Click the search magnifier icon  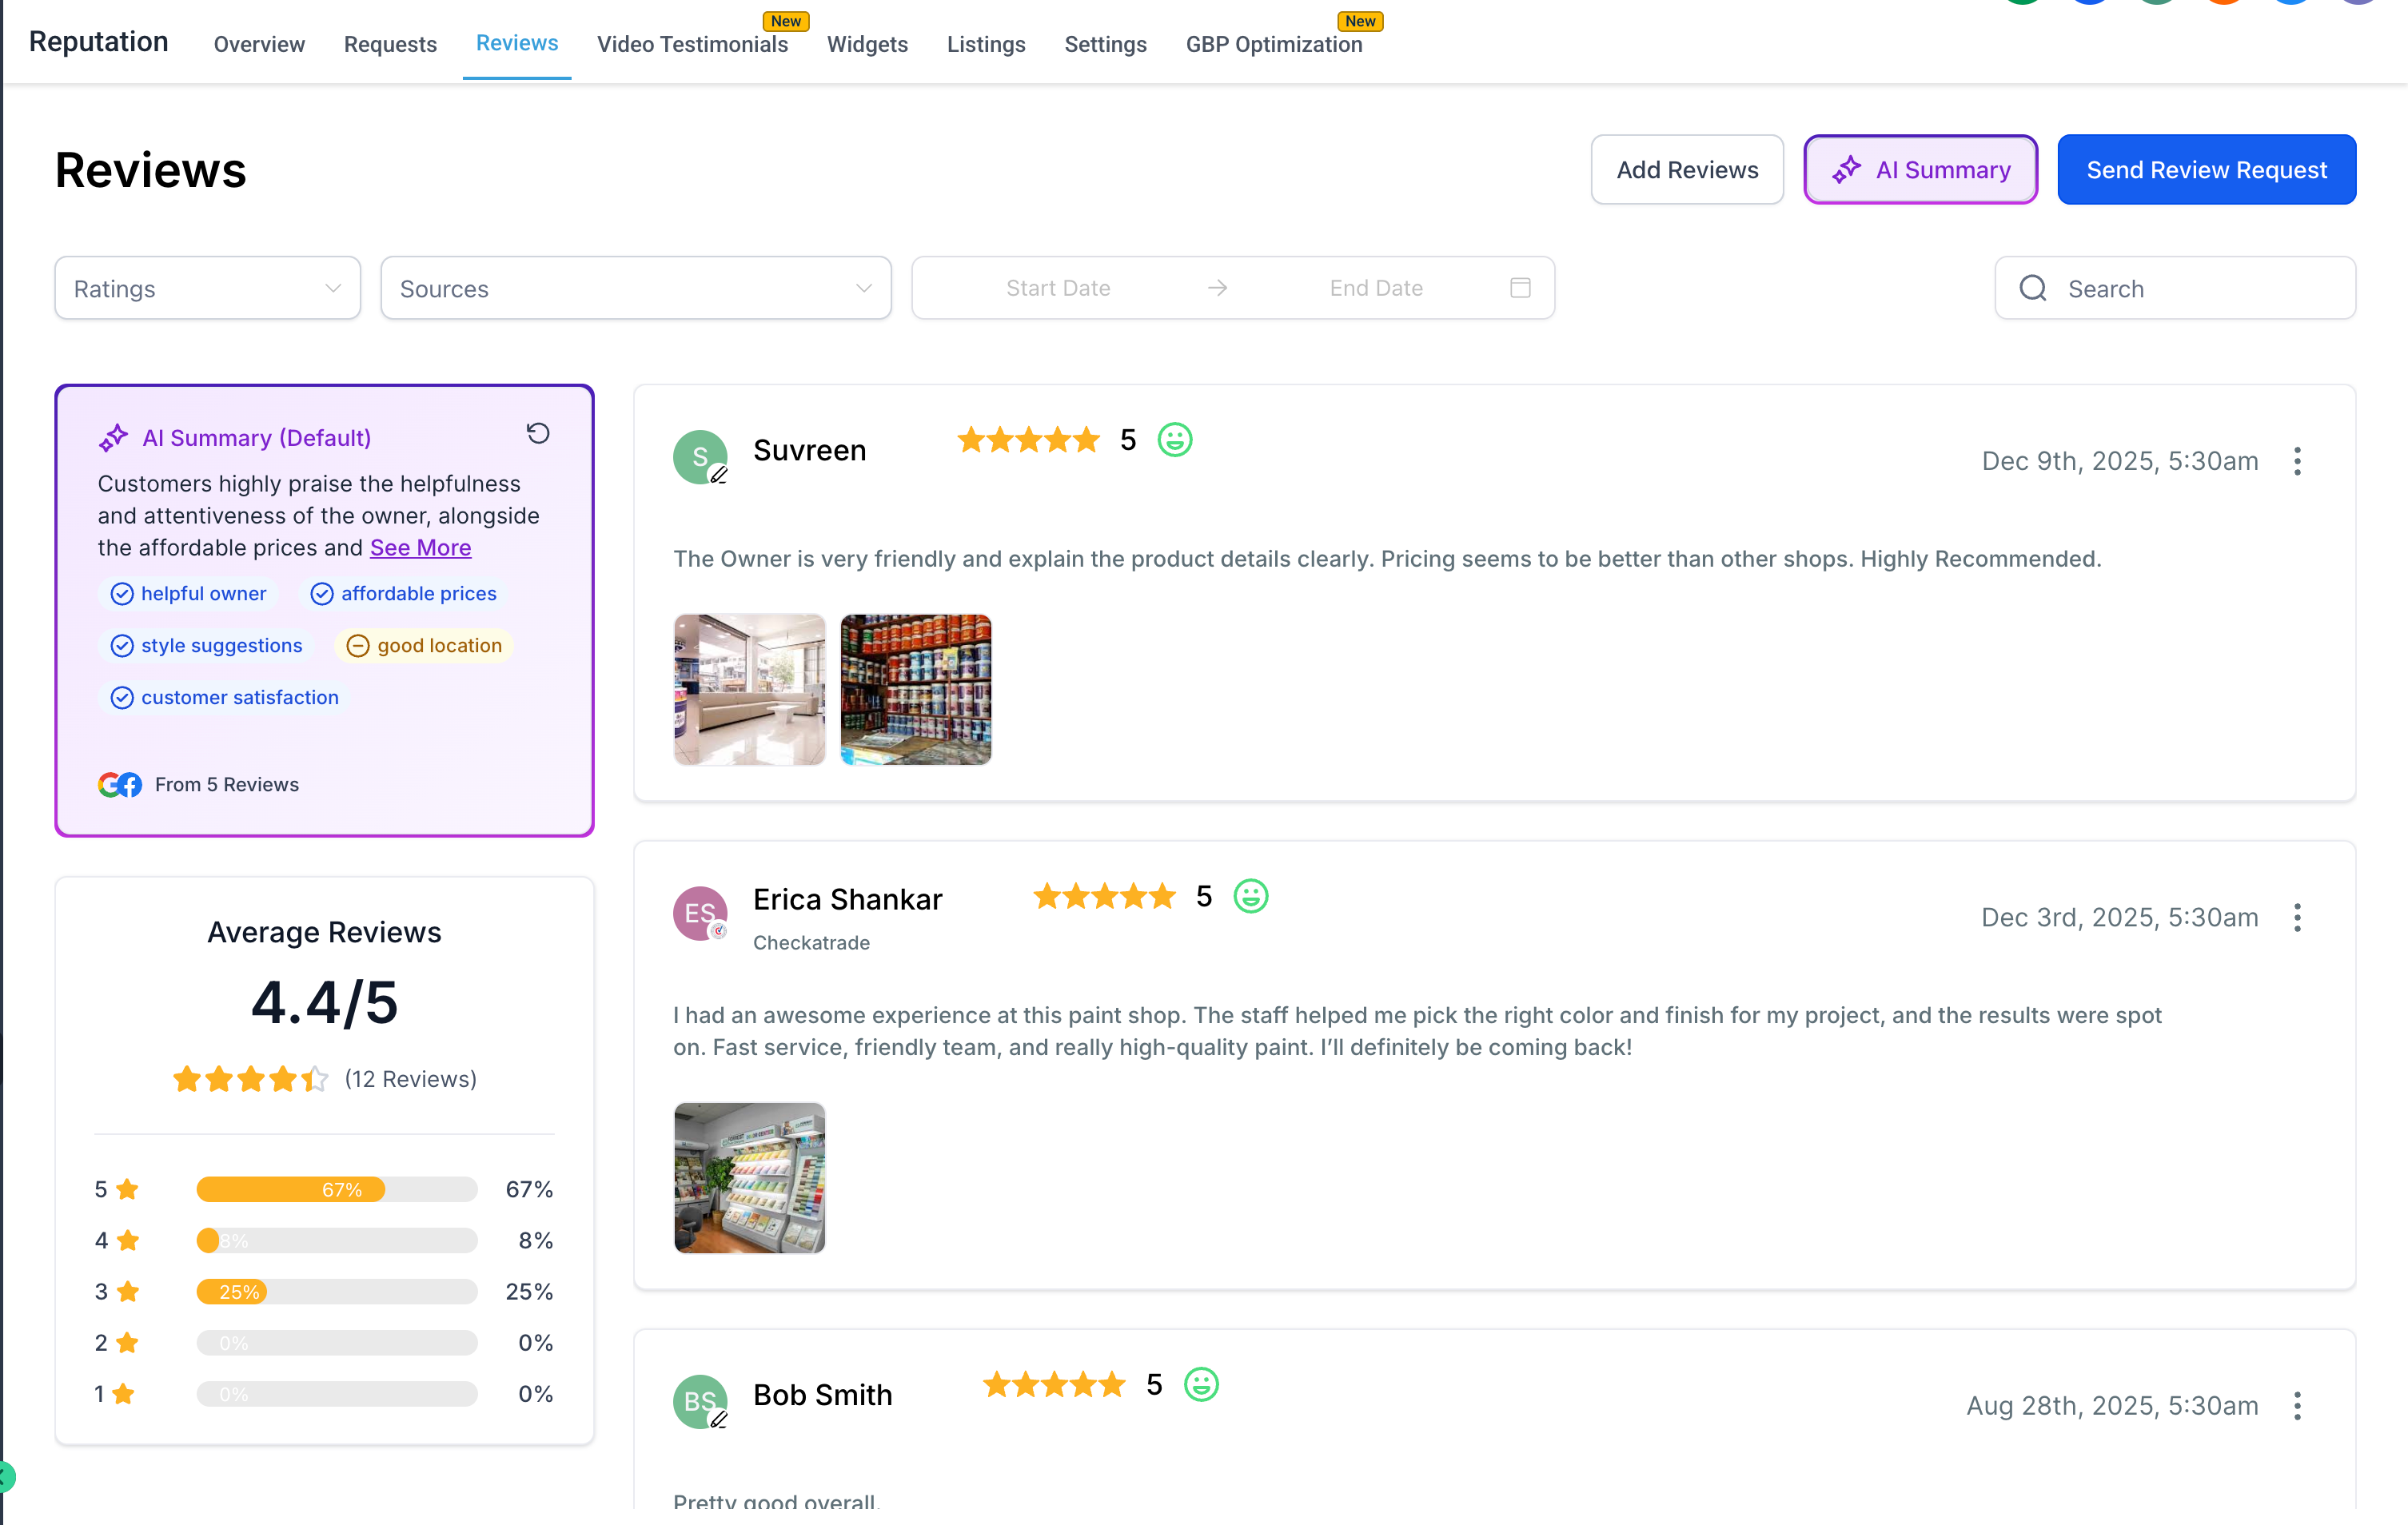point(2032,289)
